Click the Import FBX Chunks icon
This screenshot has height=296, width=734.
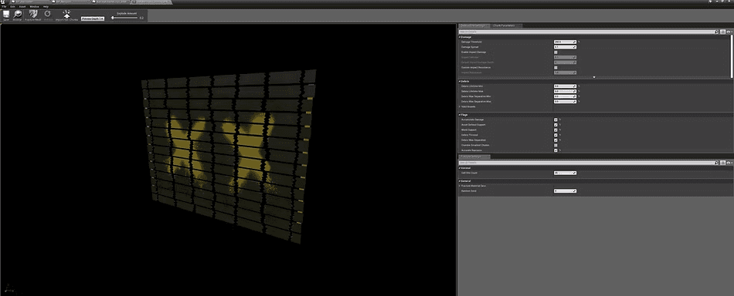pos(66,15)
